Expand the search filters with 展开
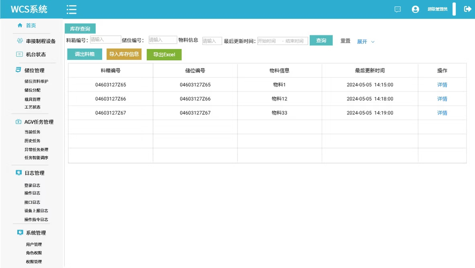475x268 pixels. pos(366,41)
